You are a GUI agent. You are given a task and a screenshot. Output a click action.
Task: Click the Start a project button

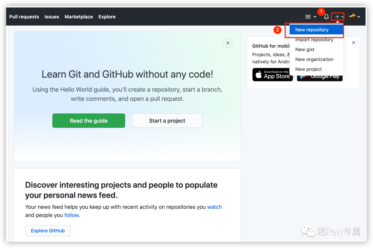167,121
